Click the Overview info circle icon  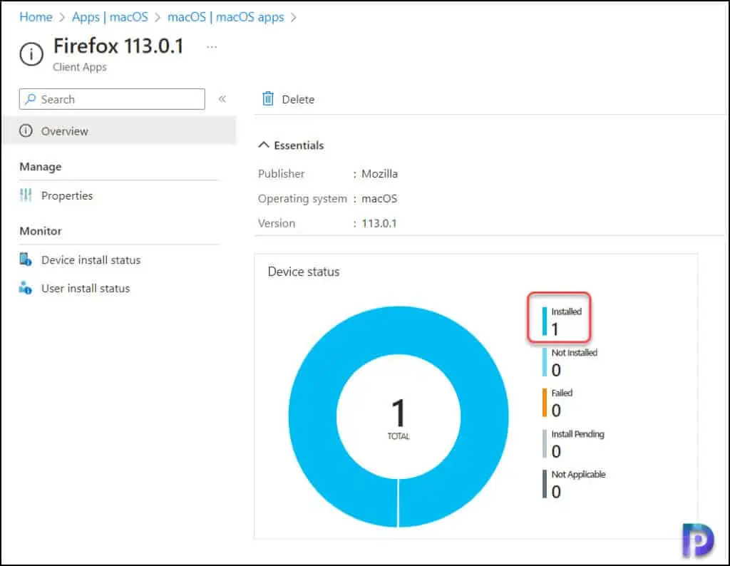point(26,130)
